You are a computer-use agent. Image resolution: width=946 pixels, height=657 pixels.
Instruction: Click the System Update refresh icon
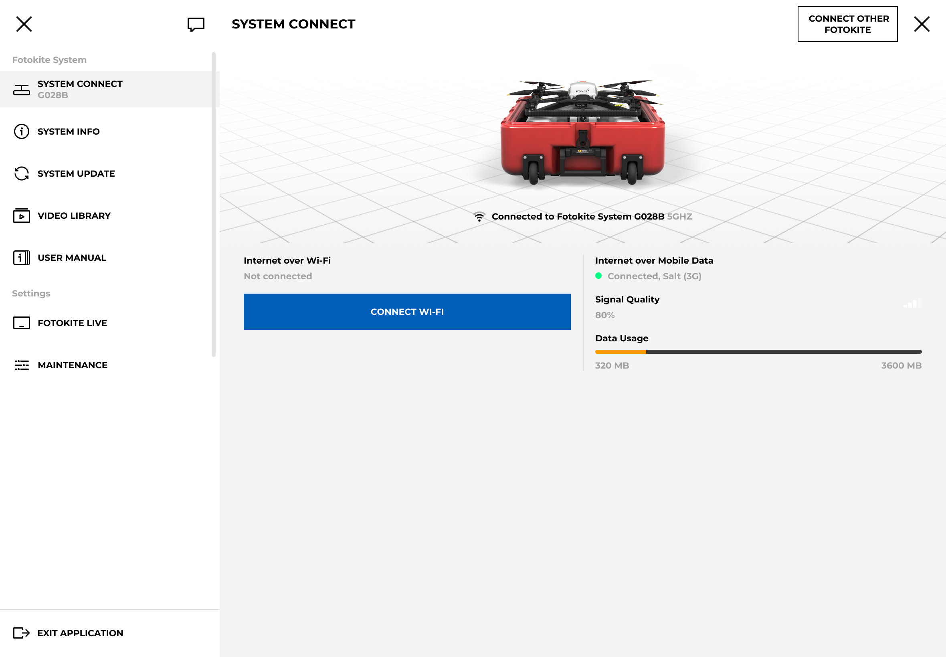21,174
